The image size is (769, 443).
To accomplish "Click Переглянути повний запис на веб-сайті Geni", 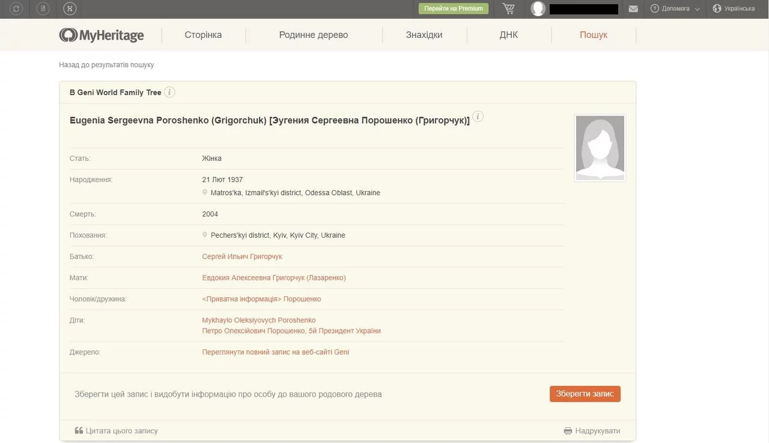I will click(276, 352).
